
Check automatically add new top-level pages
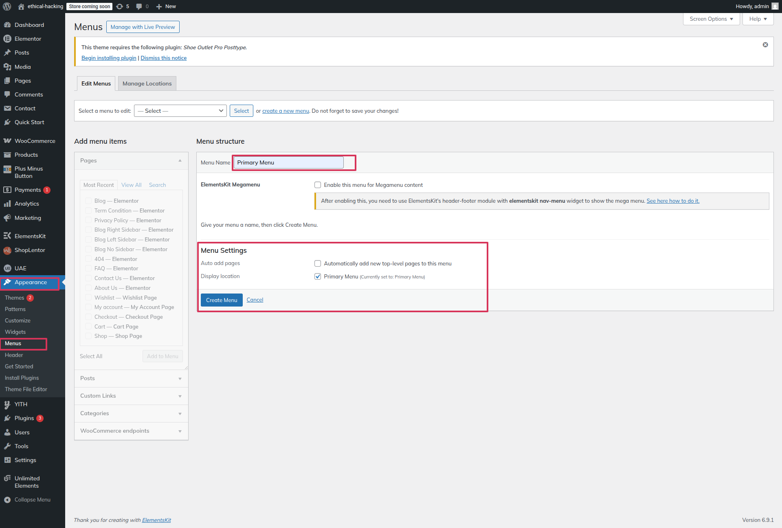318,263
